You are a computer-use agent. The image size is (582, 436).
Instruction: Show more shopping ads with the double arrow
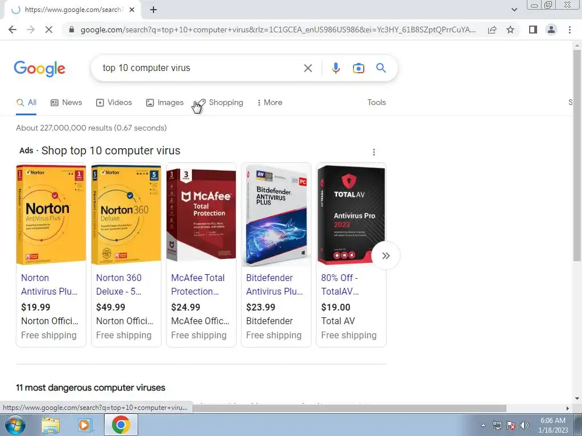pos(386,256)
